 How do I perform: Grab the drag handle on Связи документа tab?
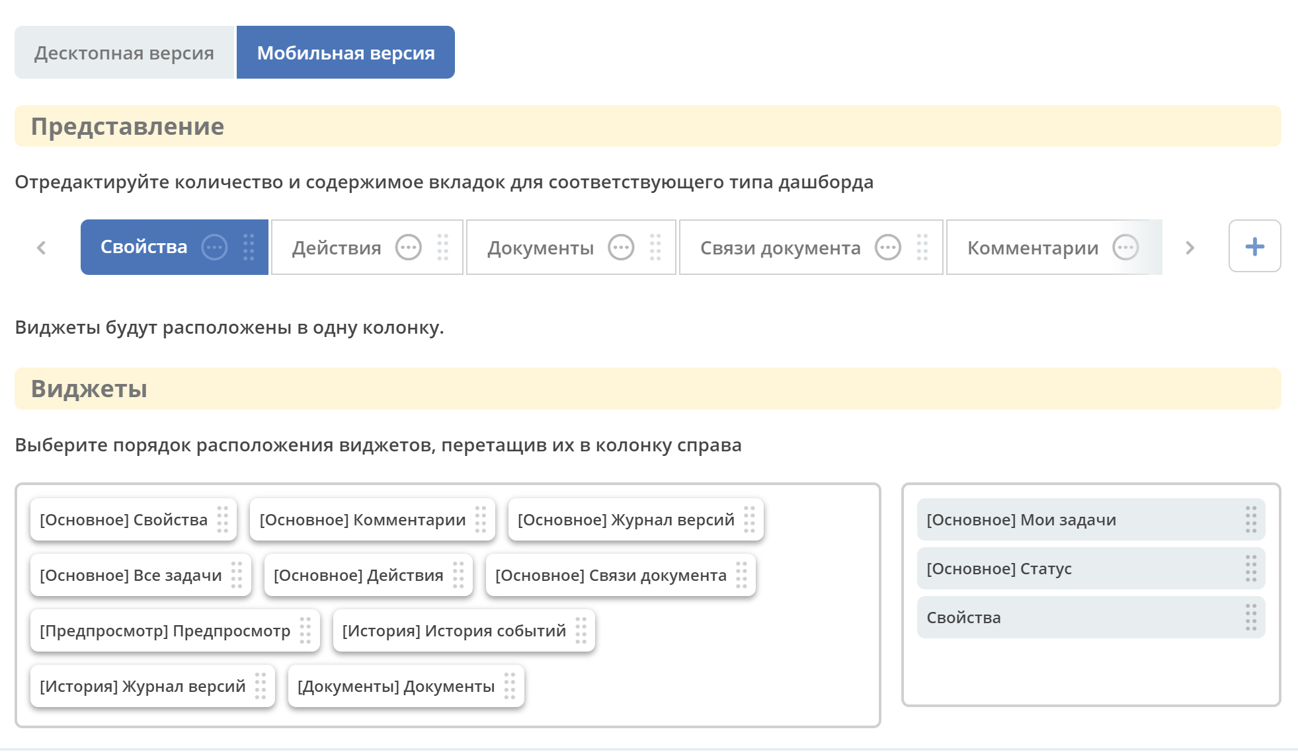(x=922, y=248)
